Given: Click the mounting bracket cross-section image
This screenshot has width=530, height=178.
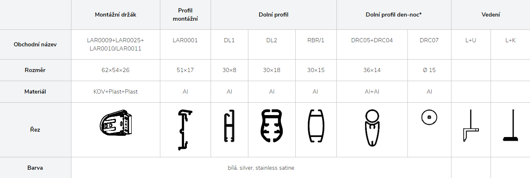Looking at the screenshot, I should pos(116,123).
